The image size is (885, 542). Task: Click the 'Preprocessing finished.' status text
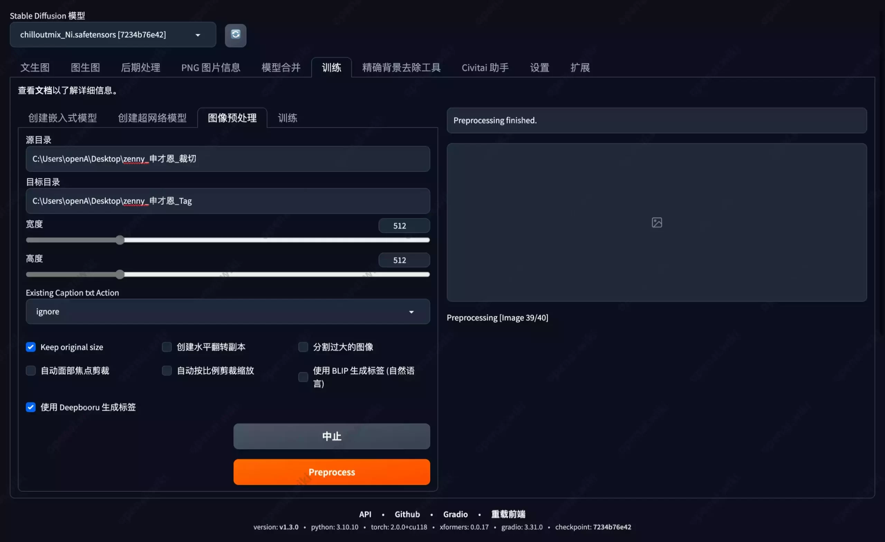495,120
